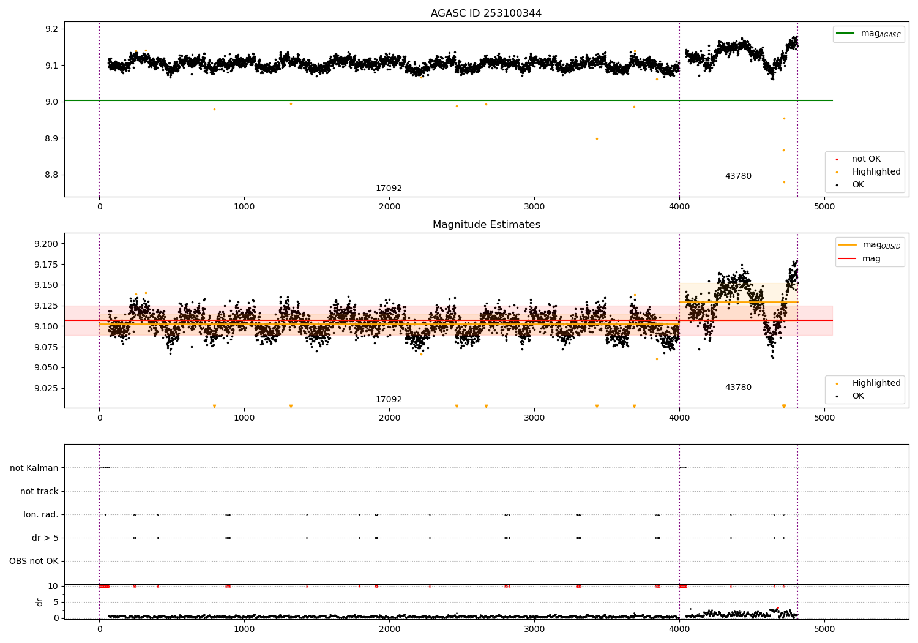Click the '8.9' y-axis tick label

click(52, 139)
